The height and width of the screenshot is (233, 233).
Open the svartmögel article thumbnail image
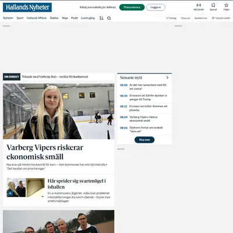pos(26,188)
